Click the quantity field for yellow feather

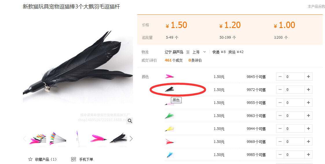[294, 129]
